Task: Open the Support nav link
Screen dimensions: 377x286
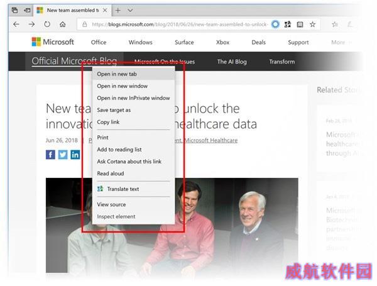Action: (298, 42)
